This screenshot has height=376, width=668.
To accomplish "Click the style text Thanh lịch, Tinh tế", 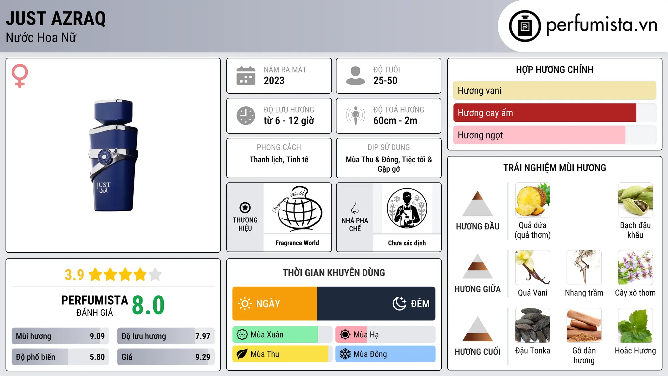I will 279,160.
